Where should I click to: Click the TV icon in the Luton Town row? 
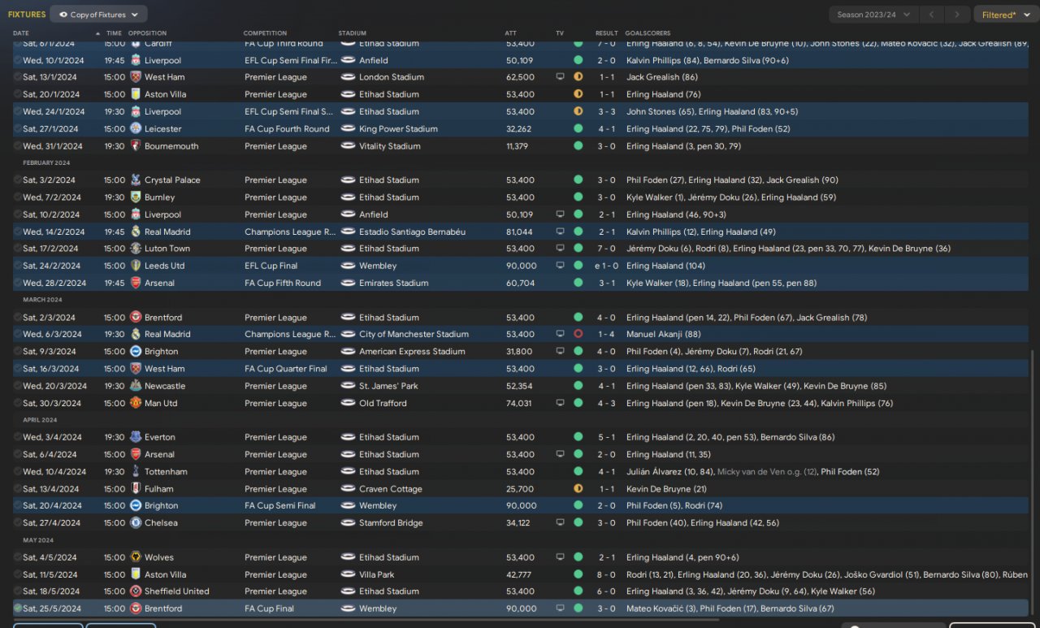[x=560, y=249]
